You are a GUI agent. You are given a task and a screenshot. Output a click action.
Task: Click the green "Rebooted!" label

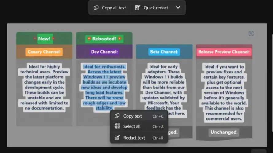point(104,39)
